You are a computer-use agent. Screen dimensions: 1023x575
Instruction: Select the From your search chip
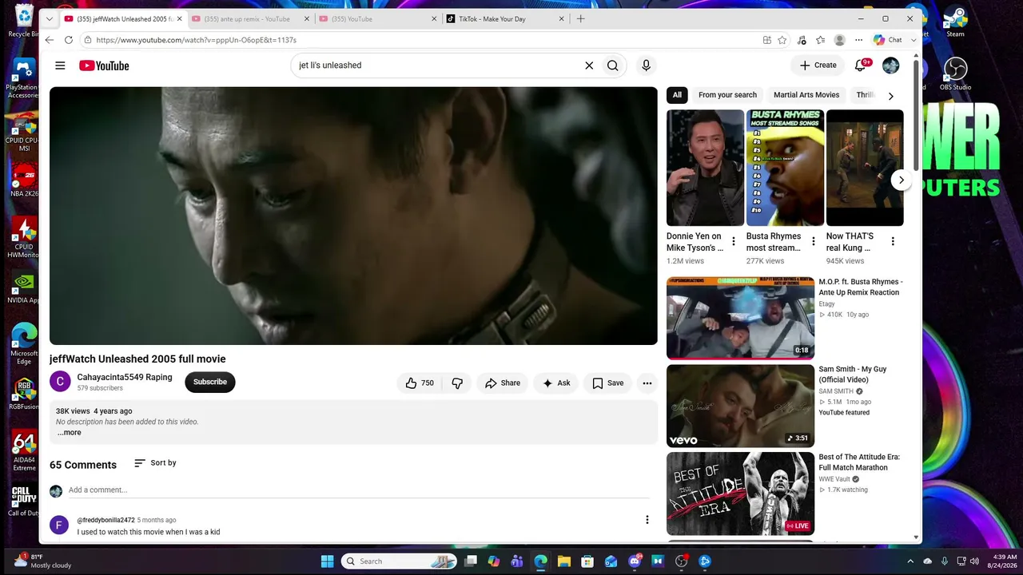pyautogui.click(x=727, y=95)
